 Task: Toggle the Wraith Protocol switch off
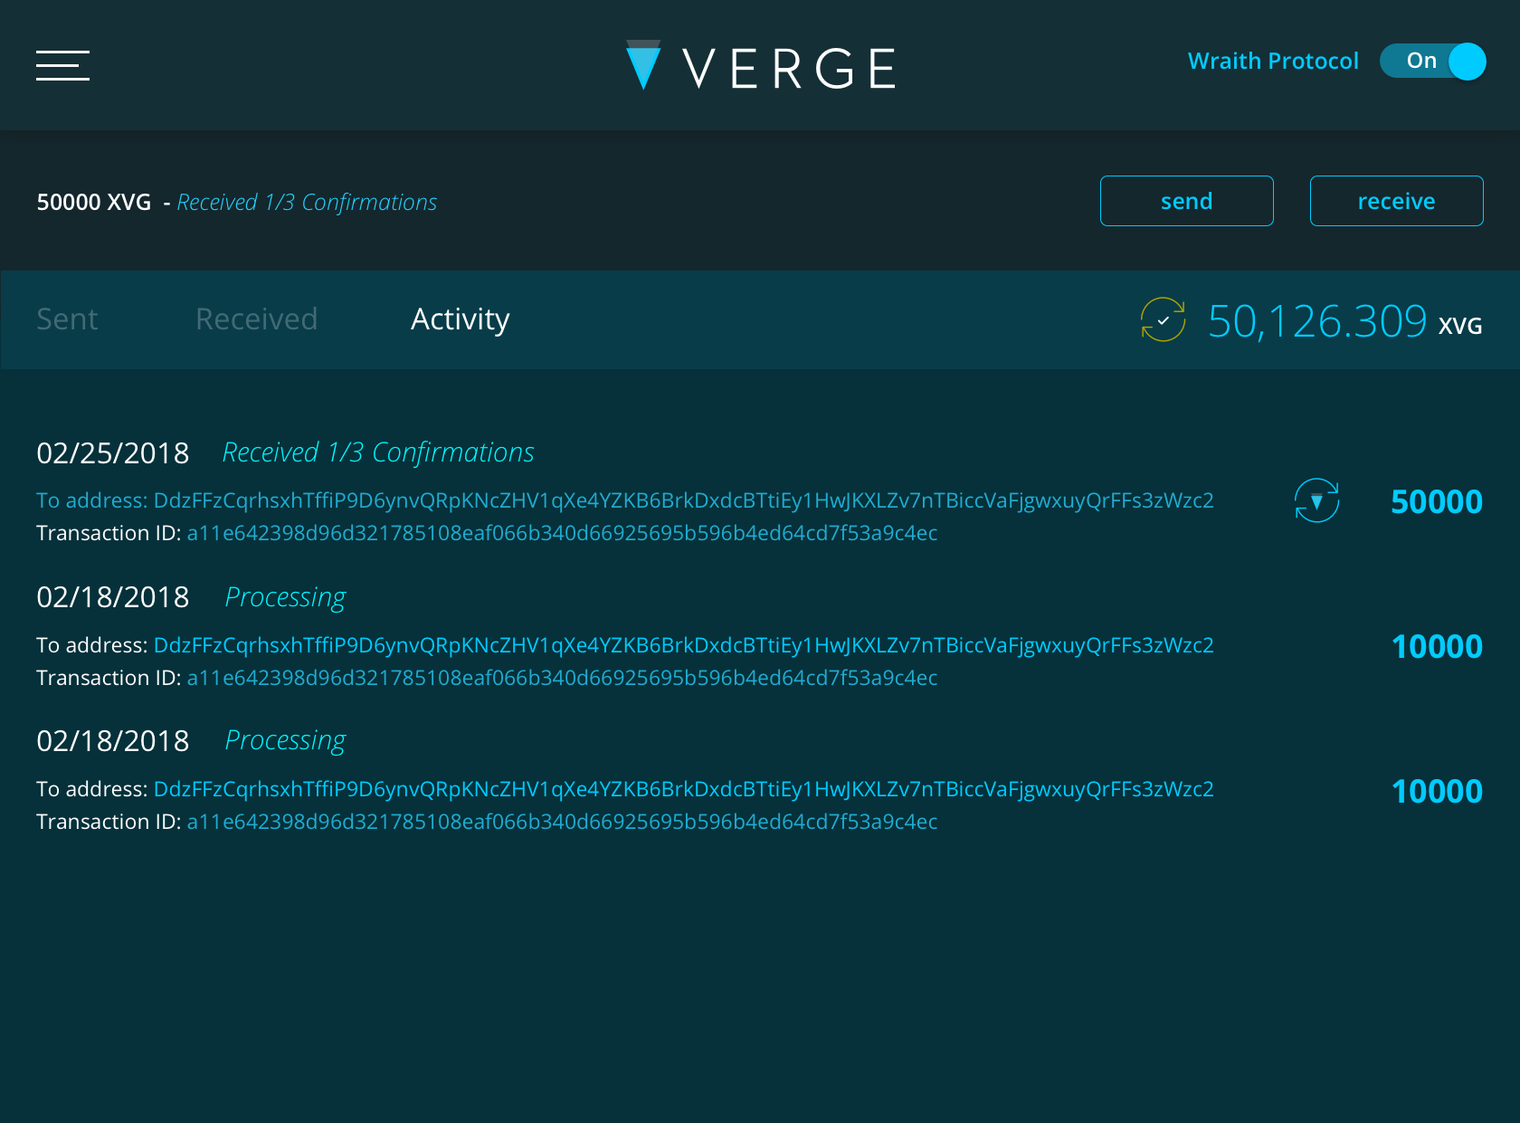pyautogui.click(x=1433, y=61)
